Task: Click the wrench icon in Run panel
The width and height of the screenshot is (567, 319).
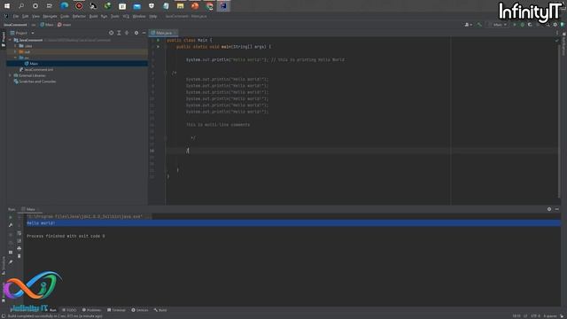Action: pyautogui.click(x=11, y=225)
